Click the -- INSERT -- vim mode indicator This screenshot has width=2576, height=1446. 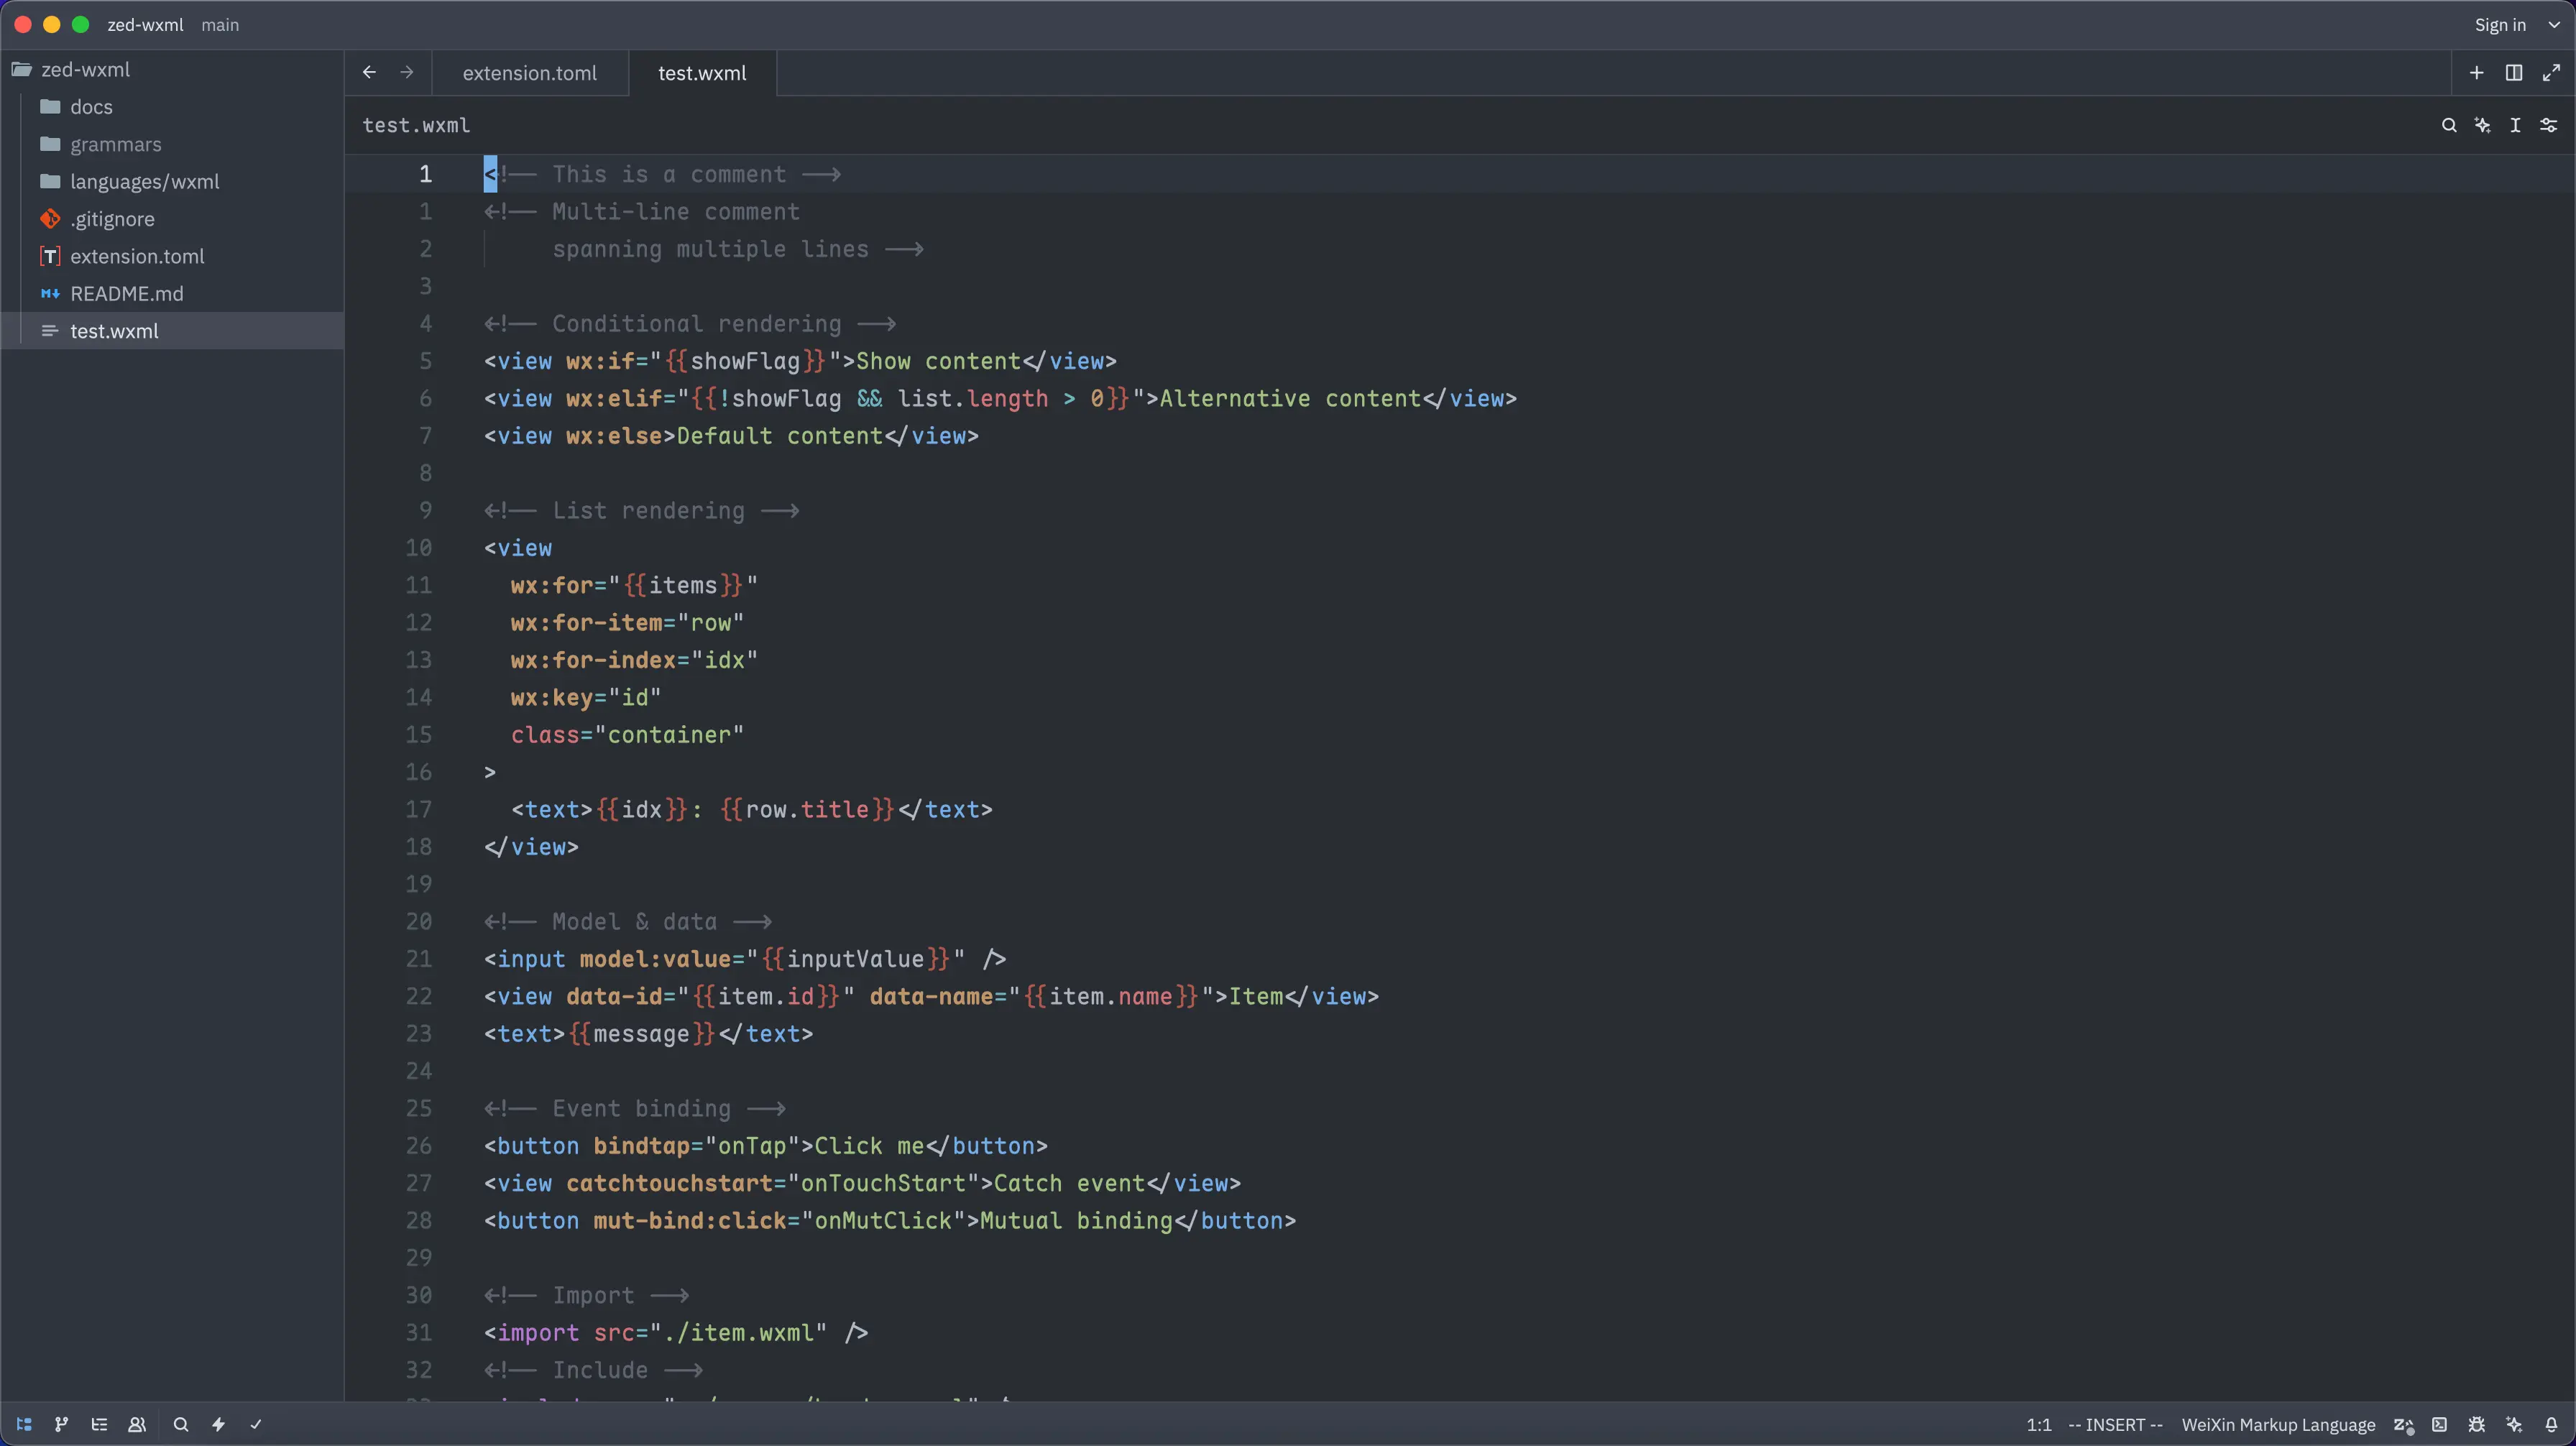[x=2115, y=1425]
